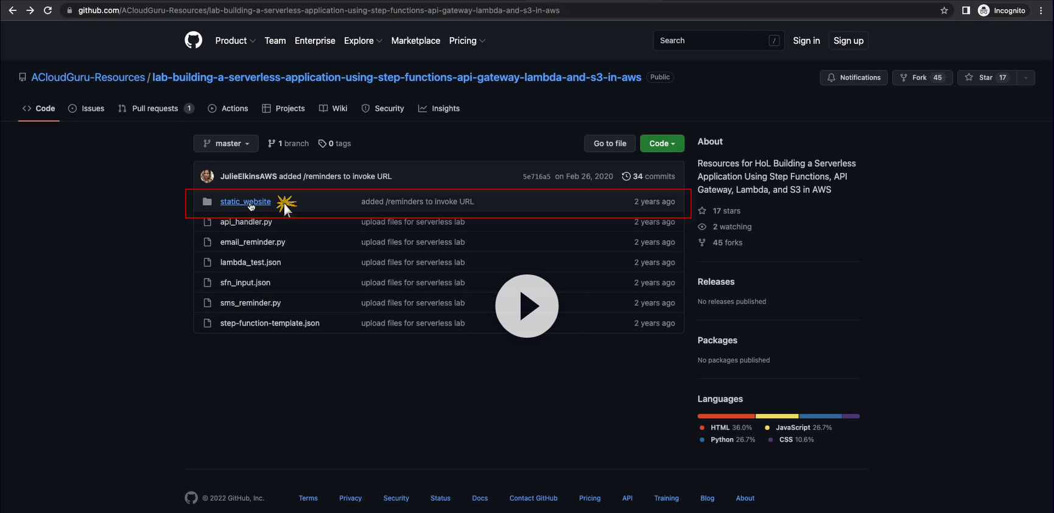Open the Chrome three-dot menu
The height and width of the screenshot is (513, 1054).
point(1041,10)
